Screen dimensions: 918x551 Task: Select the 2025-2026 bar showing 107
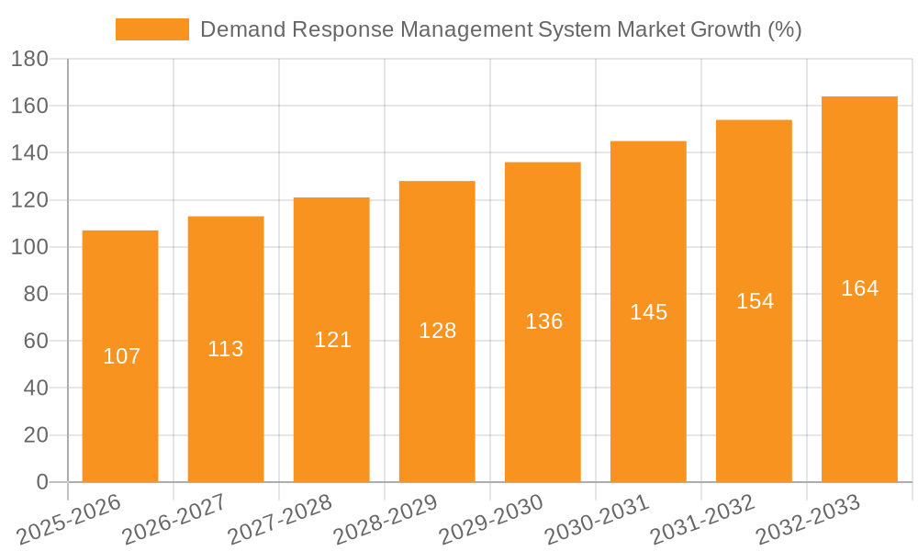pyautogui.click(x=120, y=356)
